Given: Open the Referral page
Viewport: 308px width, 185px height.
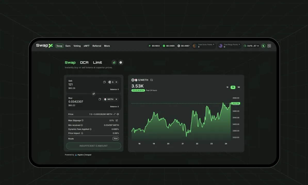Looking at the screenshot, I should click(97, 46).
